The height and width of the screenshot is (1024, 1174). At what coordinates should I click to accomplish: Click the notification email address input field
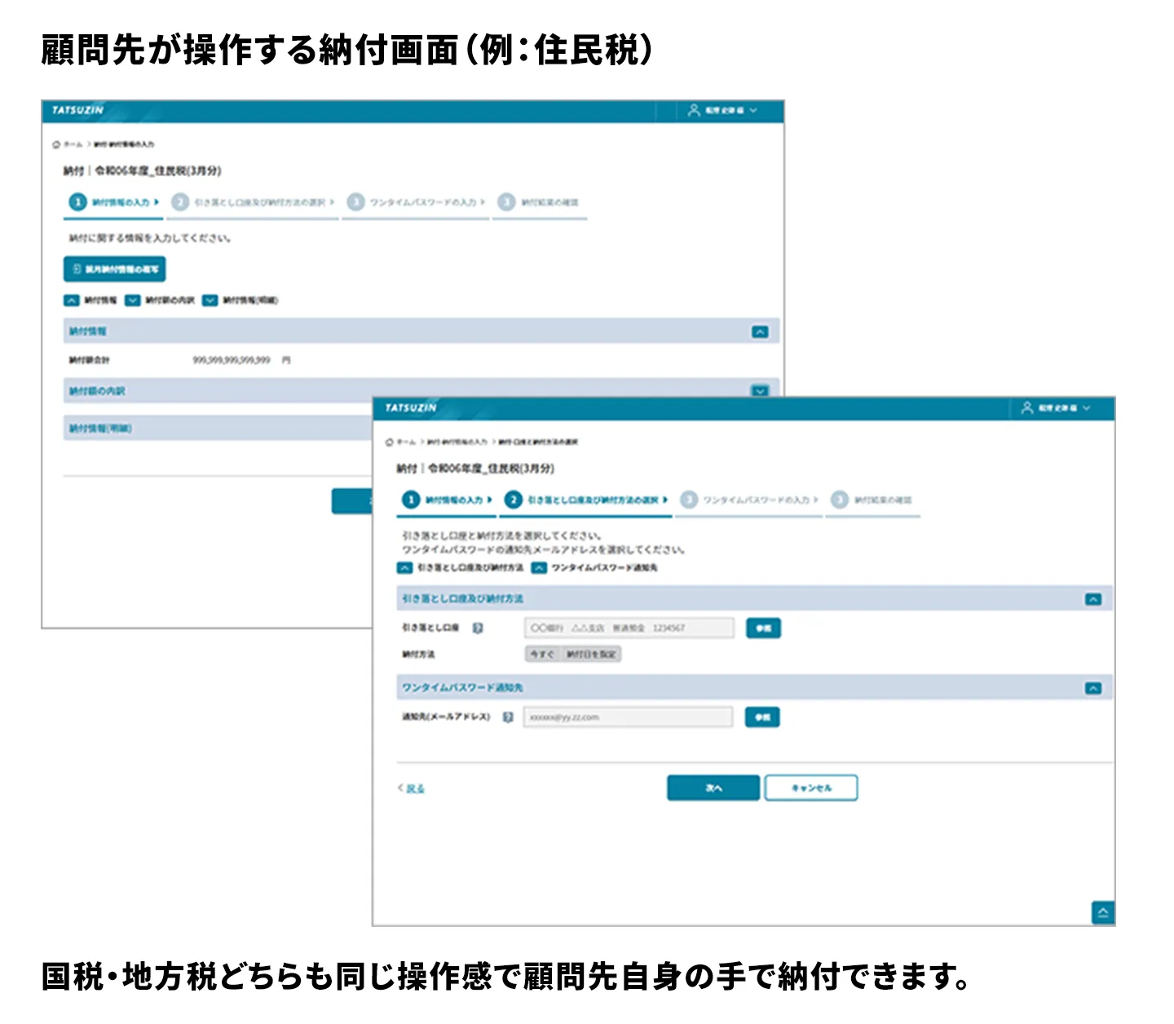point(628,717)
